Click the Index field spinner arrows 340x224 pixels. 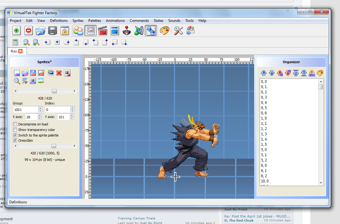point(73,109)
